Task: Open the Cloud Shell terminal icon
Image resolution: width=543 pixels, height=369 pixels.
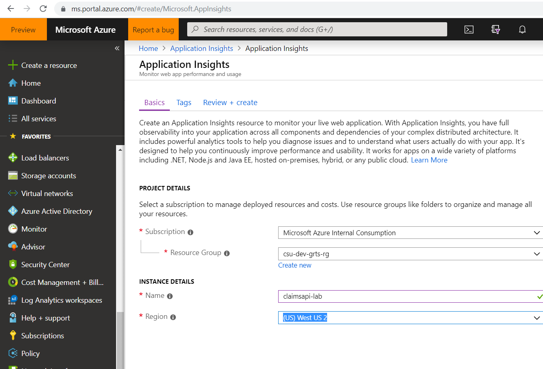Action: [x=469, y=30]
